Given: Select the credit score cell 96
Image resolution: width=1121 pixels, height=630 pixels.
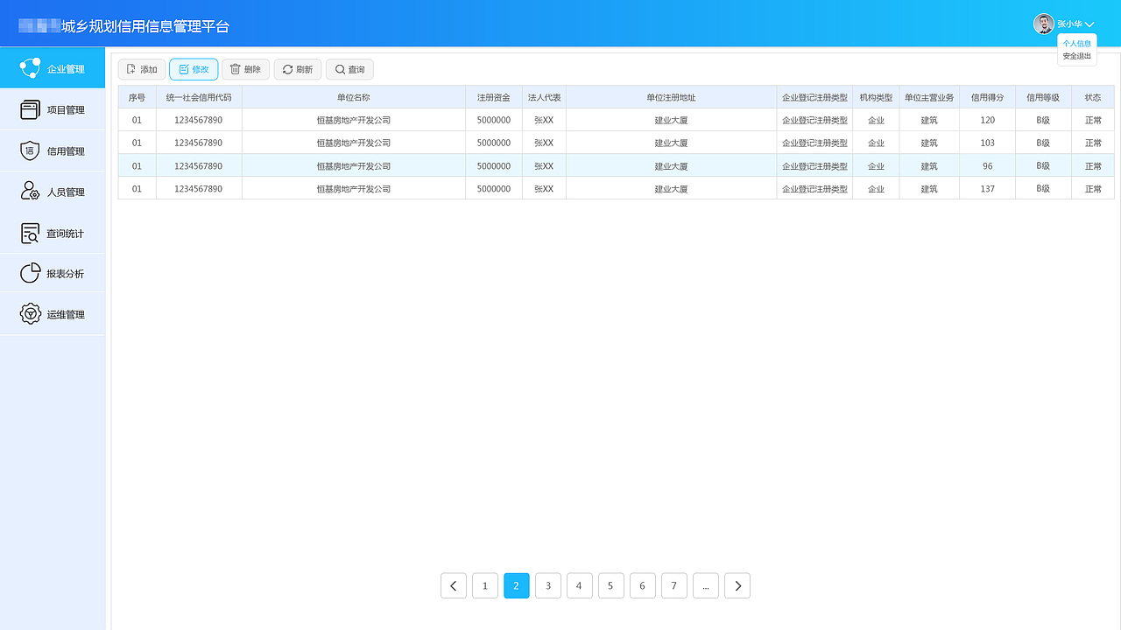Looking at the screenshot, I should [x=988, y=165].
